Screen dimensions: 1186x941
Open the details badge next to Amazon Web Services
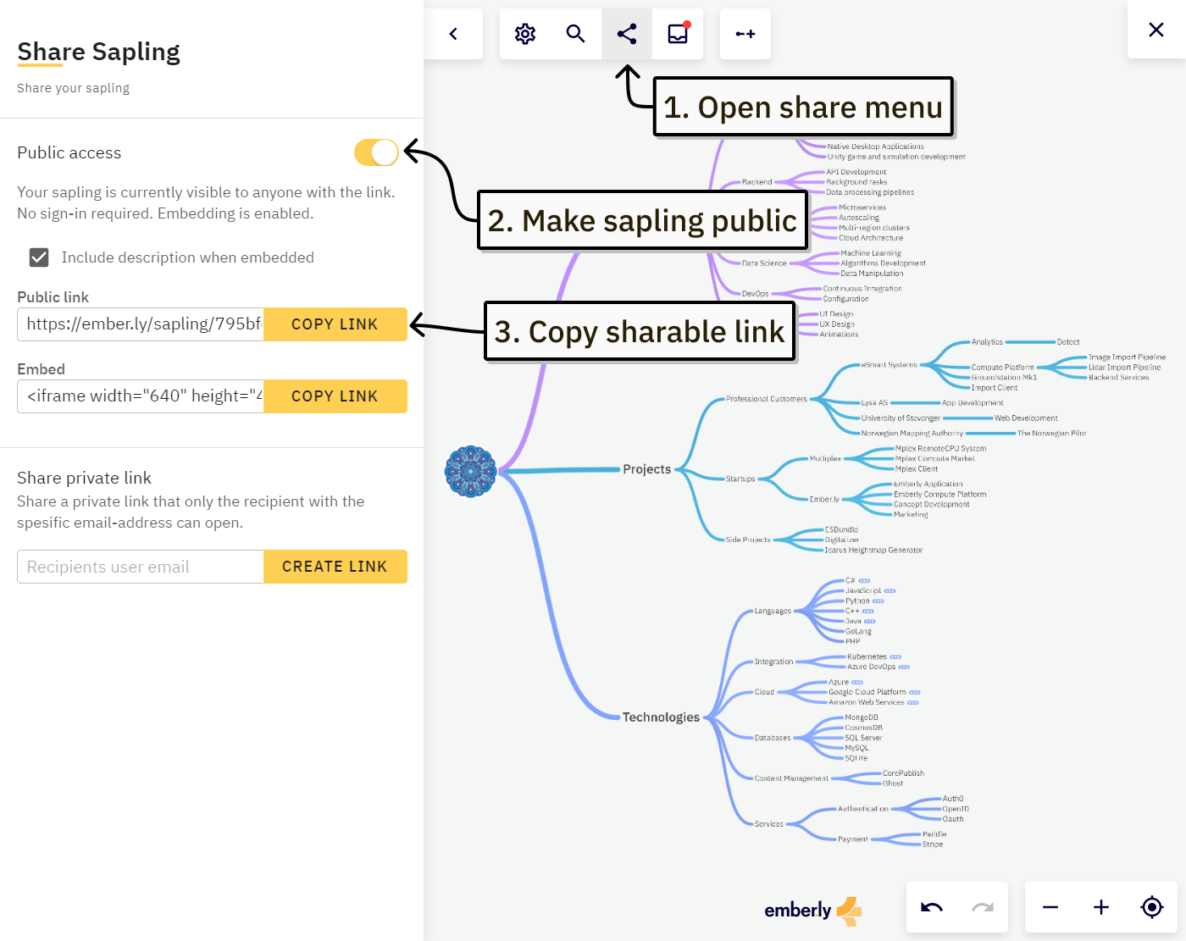point(912,703)
